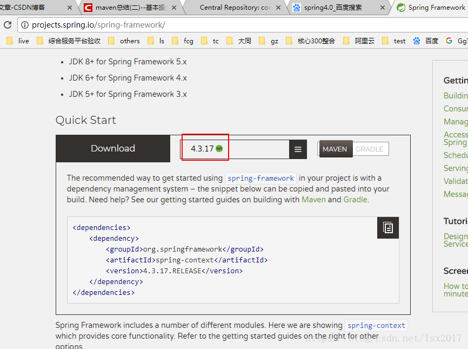Screen dimensions: 468x349
Task: Open the 阿里云 bookmark folder
Action: (x=359, y=41)
